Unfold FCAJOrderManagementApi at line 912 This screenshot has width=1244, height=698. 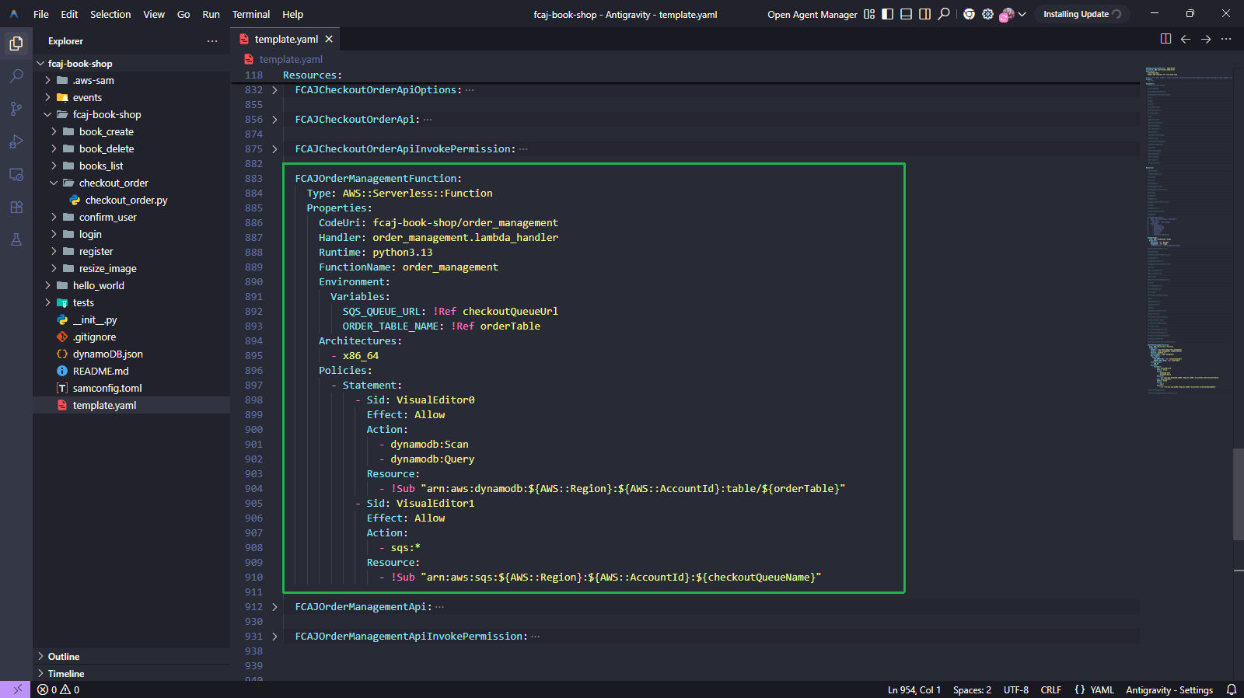[x=274, y=607]
